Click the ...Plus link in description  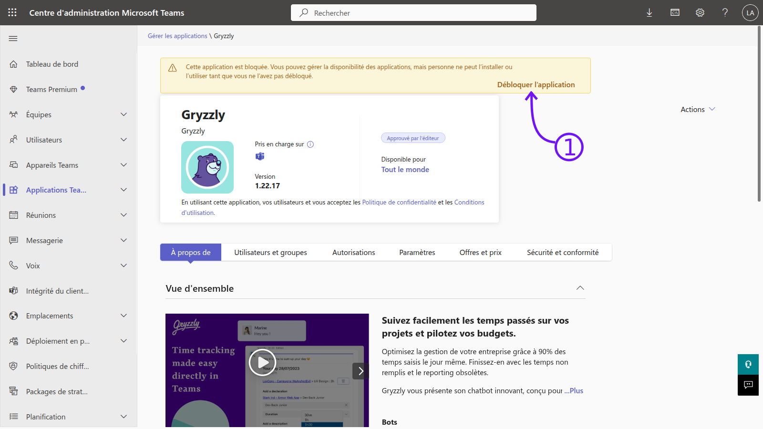[x=574, y=390]
